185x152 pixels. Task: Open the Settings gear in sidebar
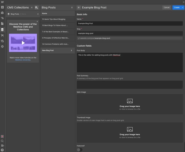pyautogui.click(x=2, y=46)
